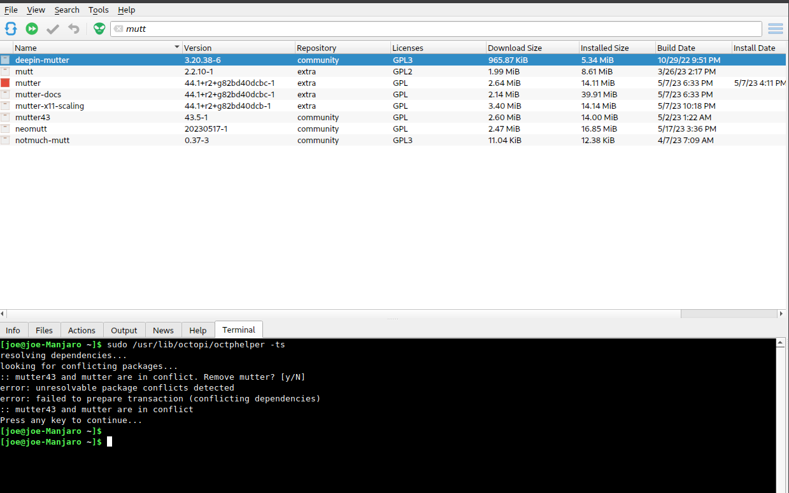The width and height of the screenshot is (789, 493).
Task: Select the mutter-docs package row
Action: click(394, 94)
